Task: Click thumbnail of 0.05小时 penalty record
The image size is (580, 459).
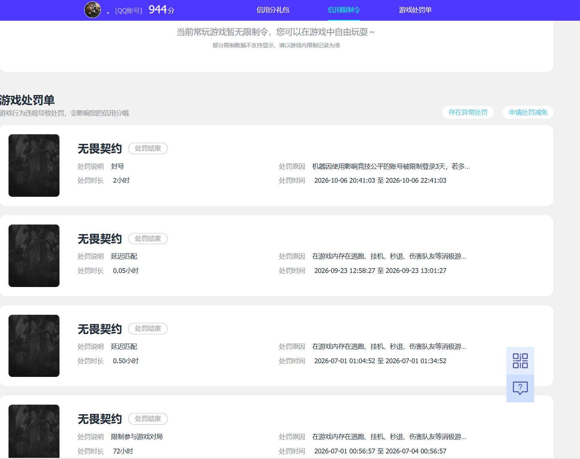Action: pos(34,256)
